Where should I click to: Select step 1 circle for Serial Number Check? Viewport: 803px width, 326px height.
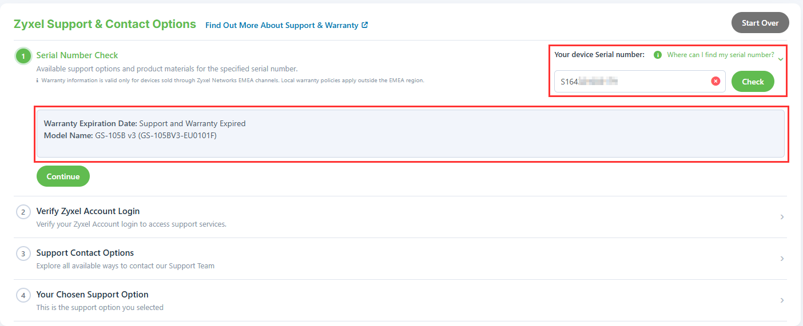[x=23, y=57]
